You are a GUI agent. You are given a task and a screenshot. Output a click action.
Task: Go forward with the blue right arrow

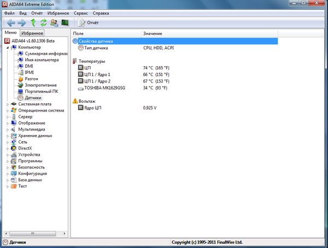22,22
